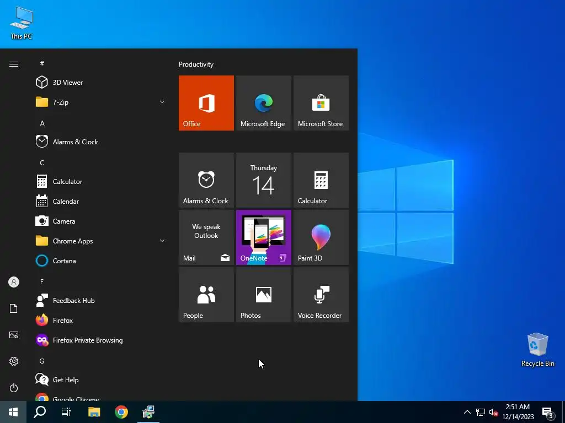The width and height of the screenshot is (565, 423).
Task: Open the user account menu
Action: pyautogui.click(x=14, y=282)
